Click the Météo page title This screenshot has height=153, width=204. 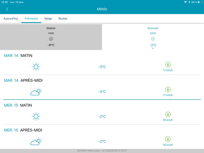[x=102, y=9]
